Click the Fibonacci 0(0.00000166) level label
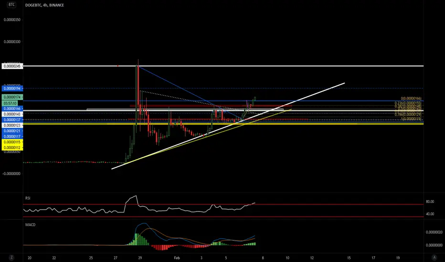This screenshot has width=445, height=262. pos(411,99)
